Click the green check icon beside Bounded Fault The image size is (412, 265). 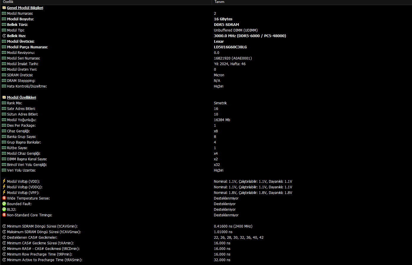coord(4,204)
